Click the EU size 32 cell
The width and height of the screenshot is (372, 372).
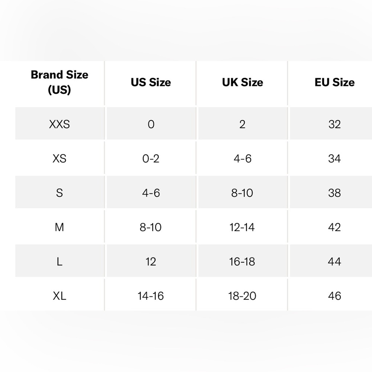[334, 124]
